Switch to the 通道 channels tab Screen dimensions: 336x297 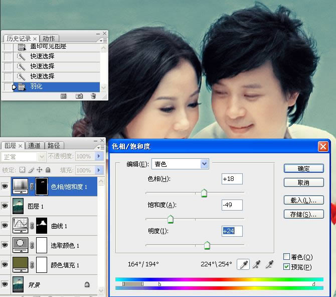pos(34,146)
